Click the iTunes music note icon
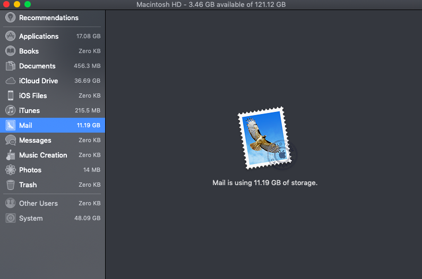This screenshot has height=279, width=422. tap(11, 110)
